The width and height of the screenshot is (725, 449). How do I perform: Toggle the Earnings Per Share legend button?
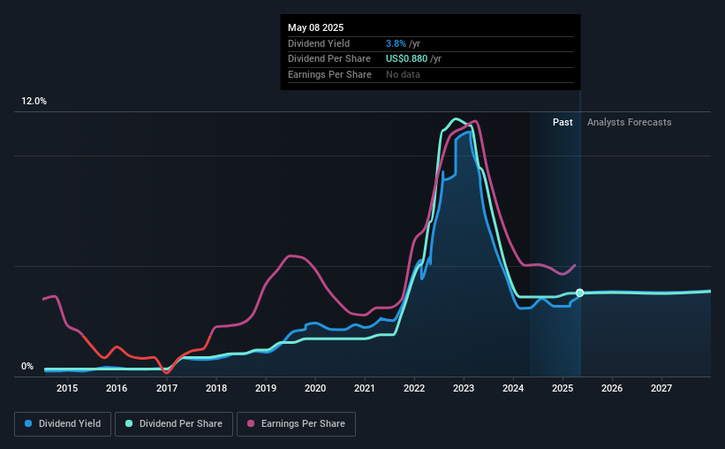tap(296, 424)
